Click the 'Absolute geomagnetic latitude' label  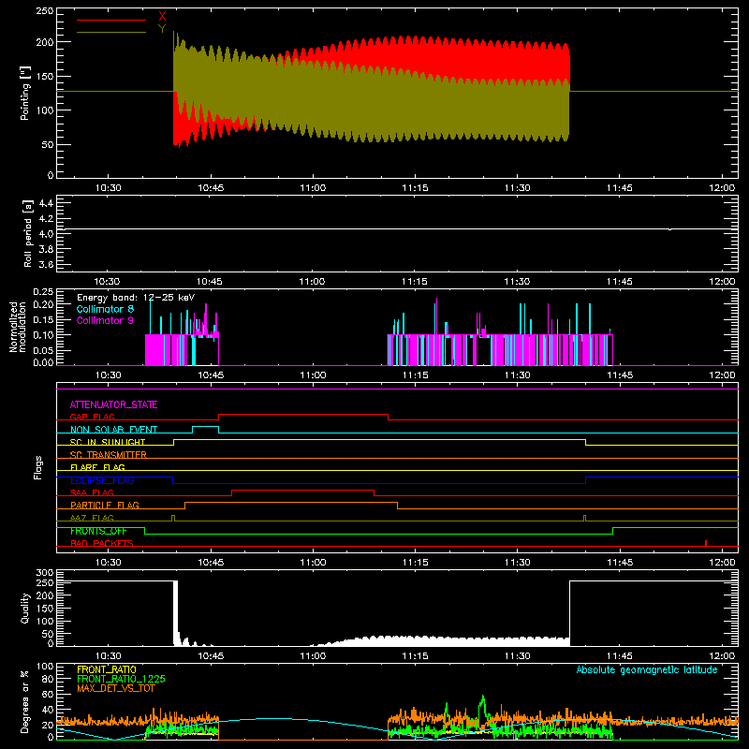pos(647,670)
